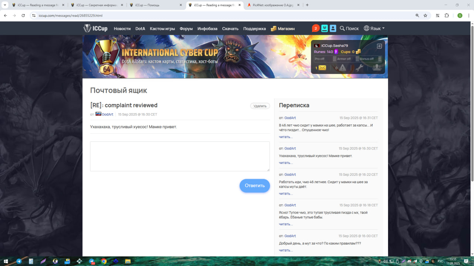Screen dimensions: 474x266
Task: Click the Поиск magnifier search
Action: [349, 28]
